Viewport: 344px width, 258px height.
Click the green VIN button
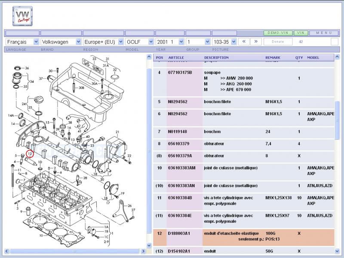(x=301, y=33)
